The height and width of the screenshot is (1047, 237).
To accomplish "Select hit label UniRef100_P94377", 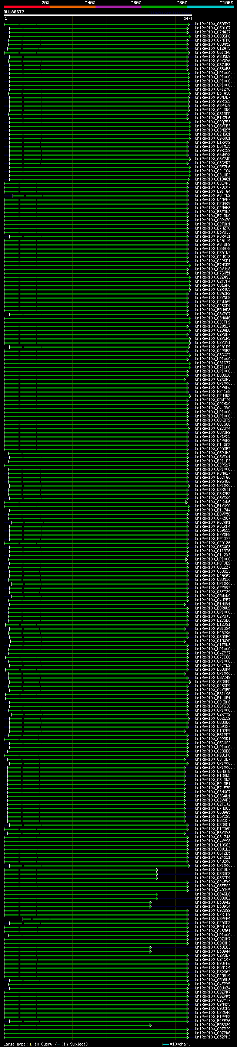I will point(212,539).
